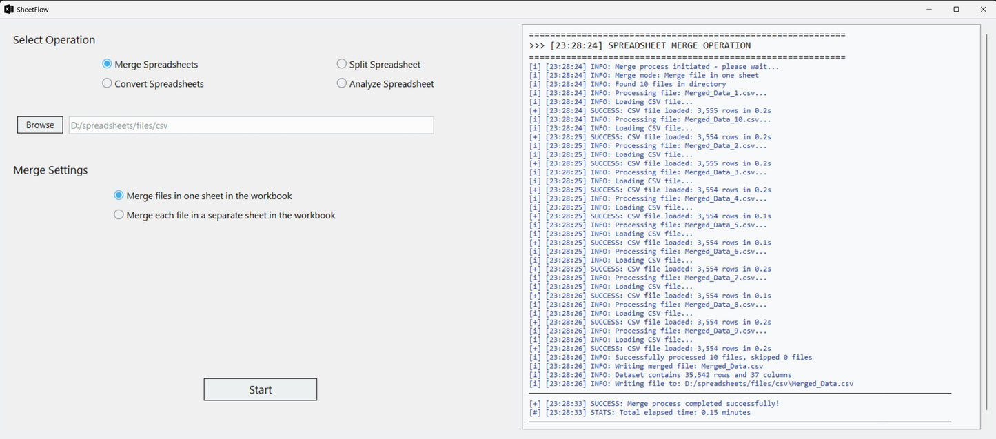Screen dimensions: 996x439
Task: Enable Analyze Spreadsheet mode
Action: (x=342, y=83)
